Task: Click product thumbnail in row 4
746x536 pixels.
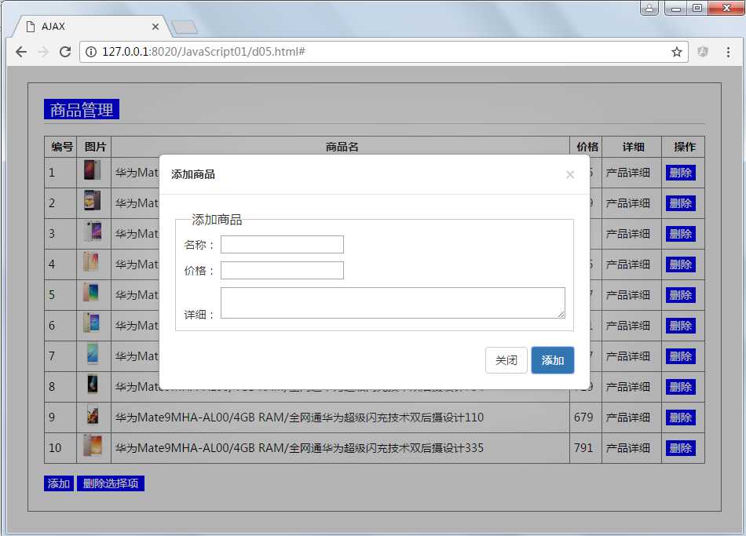Action: [92, 261]
